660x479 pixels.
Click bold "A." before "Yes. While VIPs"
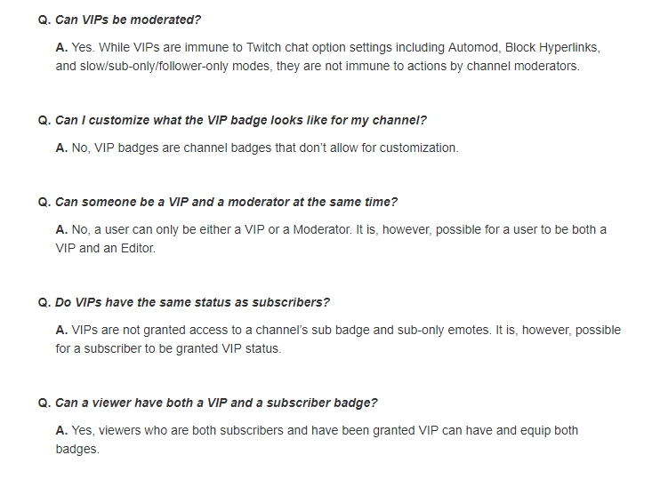point(61,47)
